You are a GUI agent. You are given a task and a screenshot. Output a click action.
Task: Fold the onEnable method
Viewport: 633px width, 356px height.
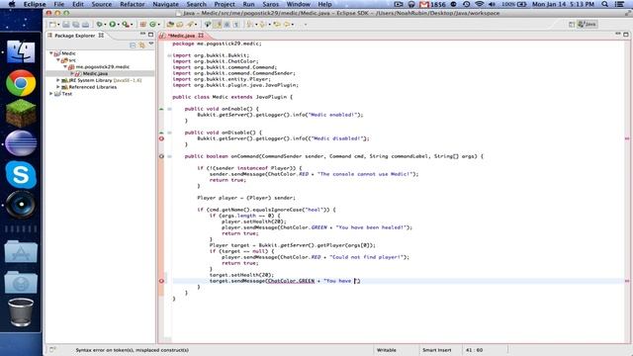[x=169, y=109]
